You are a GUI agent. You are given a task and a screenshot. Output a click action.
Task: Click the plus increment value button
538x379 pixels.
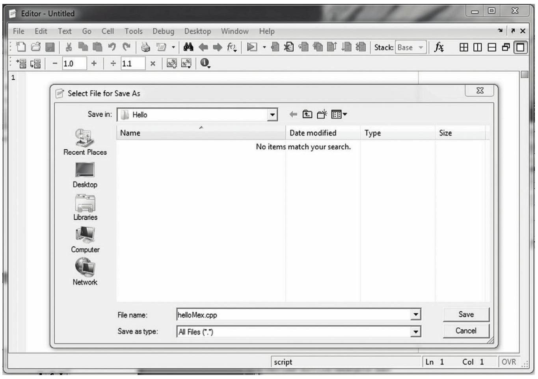click(94, 63)
